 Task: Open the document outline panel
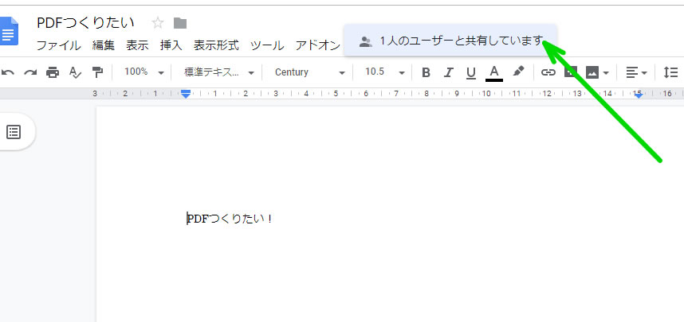[x=14, y=132]
